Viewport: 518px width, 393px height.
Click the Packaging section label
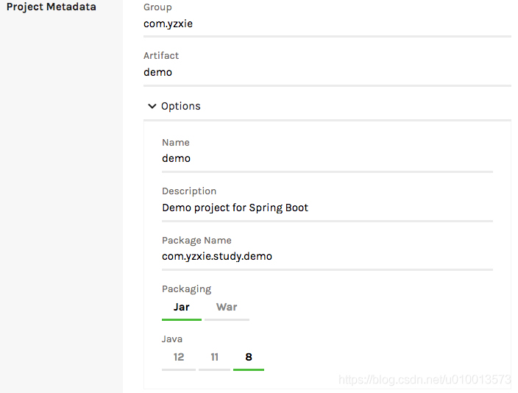(x=186, y=289)
